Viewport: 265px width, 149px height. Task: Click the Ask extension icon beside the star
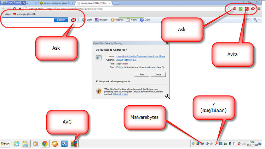click(x=234, y=9)
